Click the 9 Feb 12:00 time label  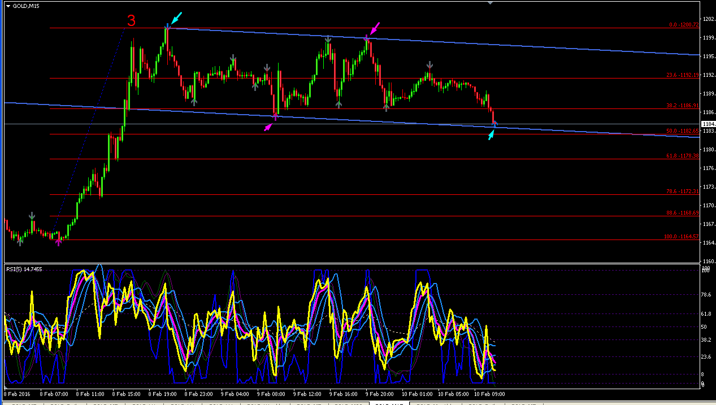pos(308,394)
